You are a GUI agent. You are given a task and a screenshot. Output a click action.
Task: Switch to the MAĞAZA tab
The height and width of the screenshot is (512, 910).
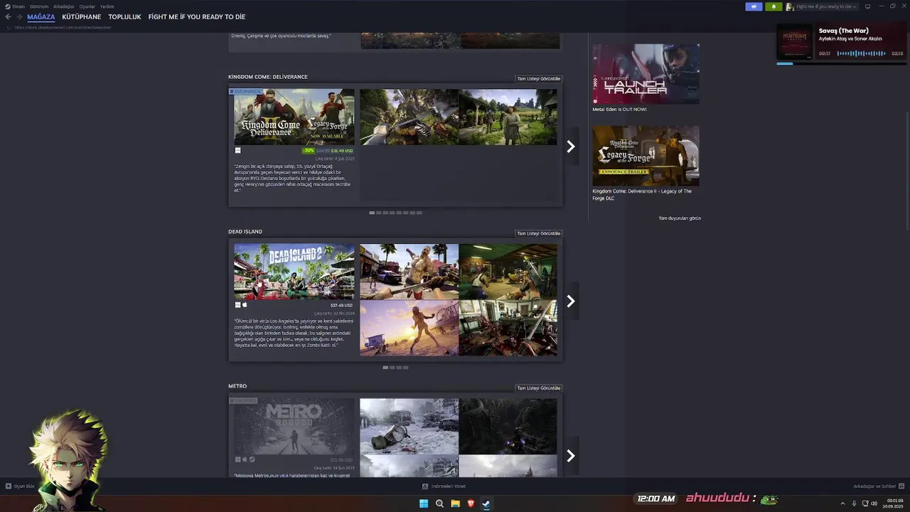click(41, 17)
